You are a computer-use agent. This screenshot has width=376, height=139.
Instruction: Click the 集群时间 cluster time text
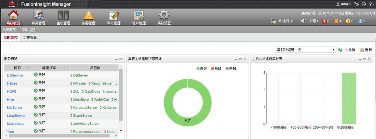(339, 14)
